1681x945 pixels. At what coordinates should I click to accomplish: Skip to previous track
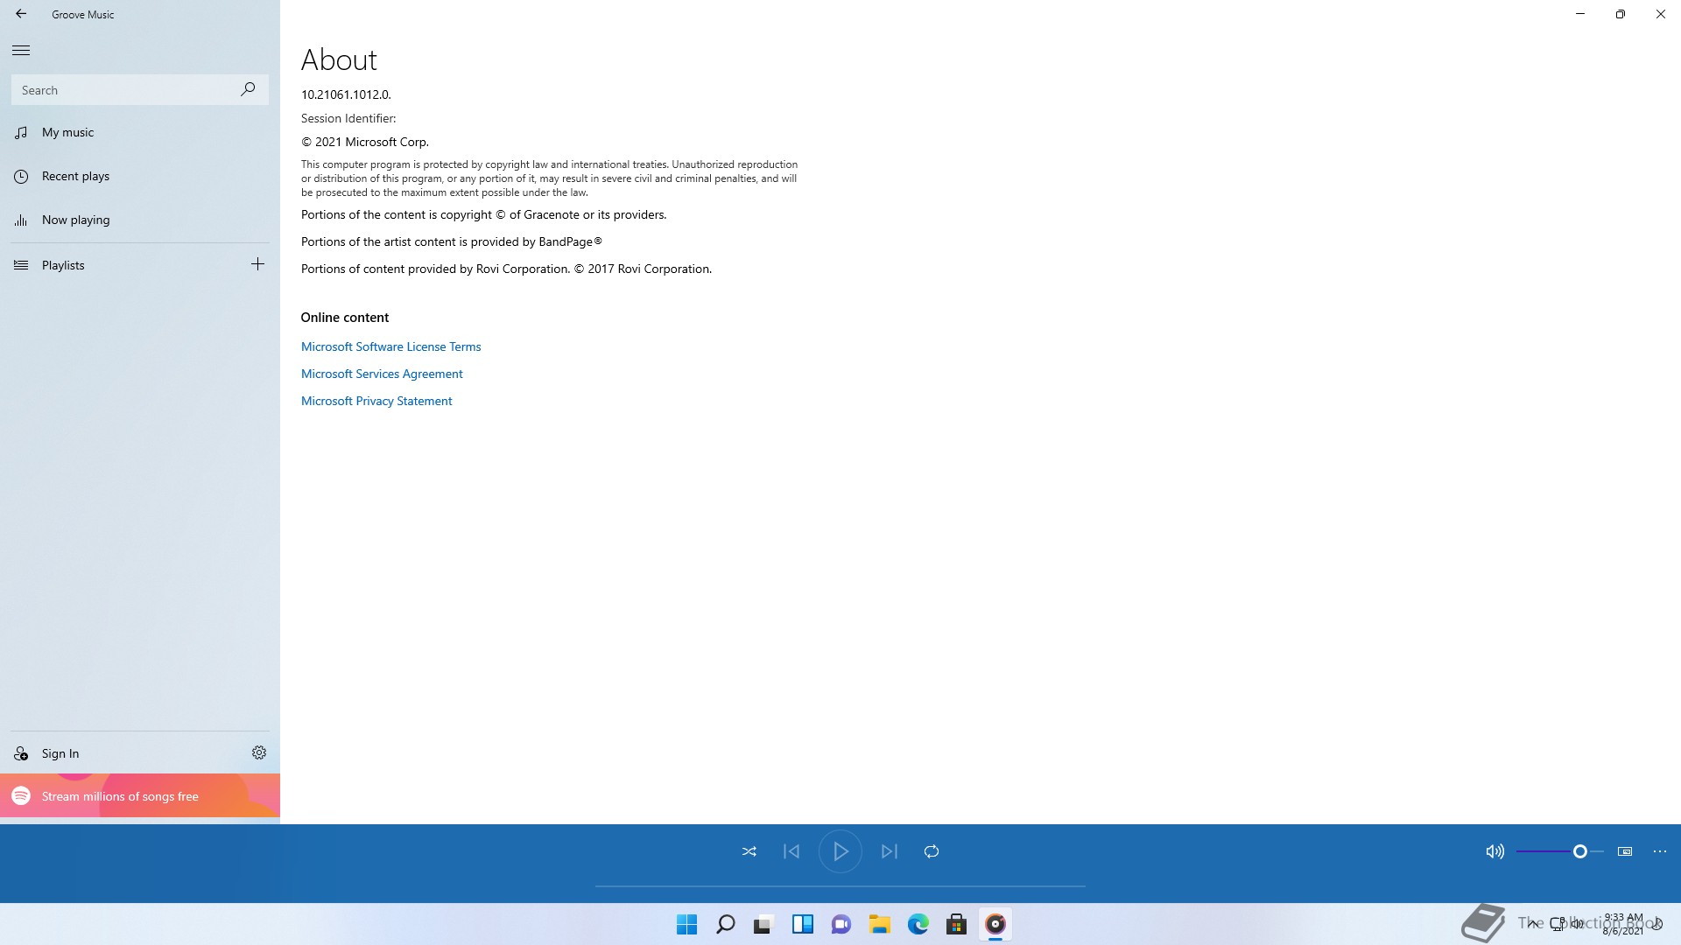(791, 851)
